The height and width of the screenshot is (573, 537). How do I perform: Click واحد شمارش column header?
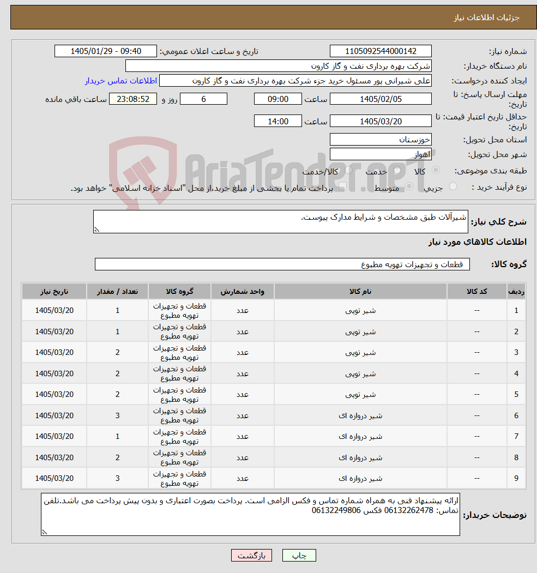242,291
